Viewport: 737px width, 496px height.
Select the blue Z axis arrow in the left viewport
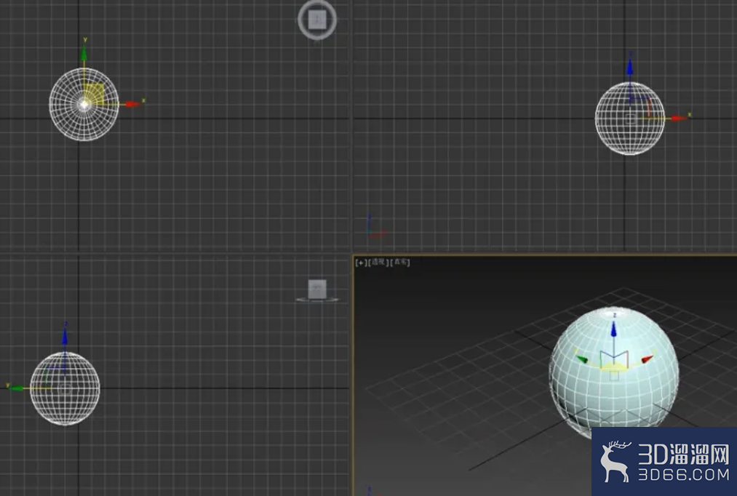click(65, 337)
